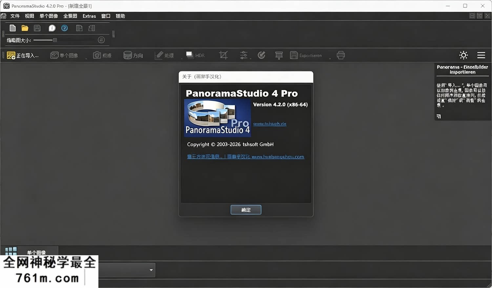Click the round button right of the thumbnail slider
Viewport: 492px width, 288px height.
click(x=101, y=40)
